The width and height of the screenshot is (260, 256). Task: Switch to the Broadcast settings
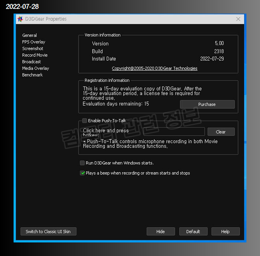click(x=31, y=62)
